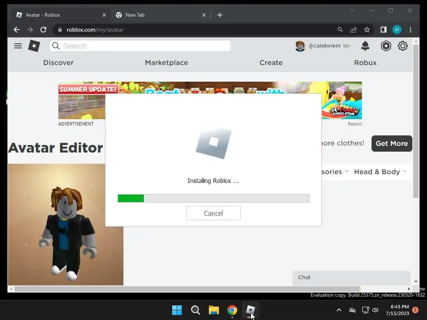Image resolution: width=427 pixels, height=320 pixels.
Task: Show hidden system tray icons
Action: coord(339,310)
